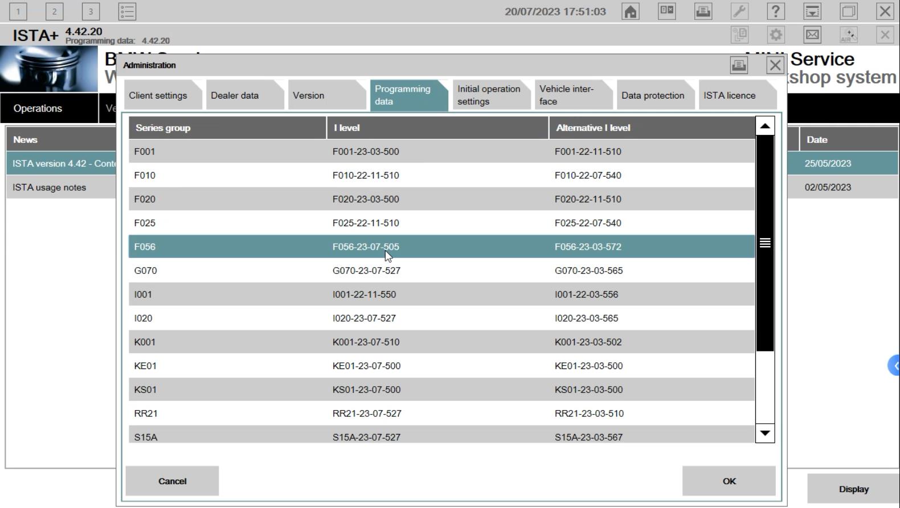Screen dimensions: 900x508
Task: Click I level value G070-23-07-527
Action: click(x=366, y=271)
